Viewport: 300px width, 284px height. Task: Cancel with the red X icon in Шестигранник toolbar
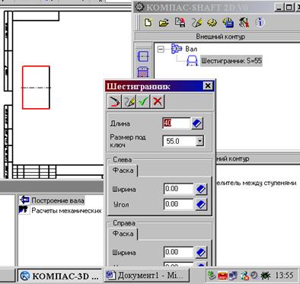tap(158, 102)
